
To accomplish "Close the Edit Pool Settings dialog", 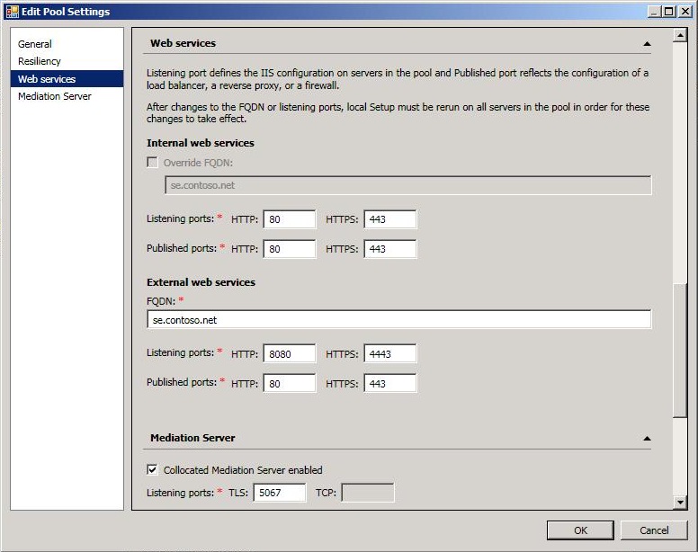I will (685, 12).
